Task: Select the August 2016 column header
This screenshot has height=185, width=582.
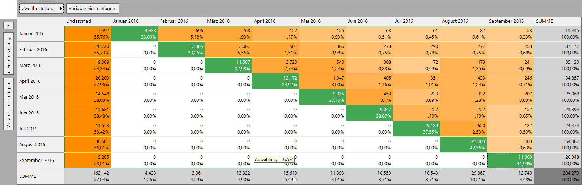Action: coord(464,21)
